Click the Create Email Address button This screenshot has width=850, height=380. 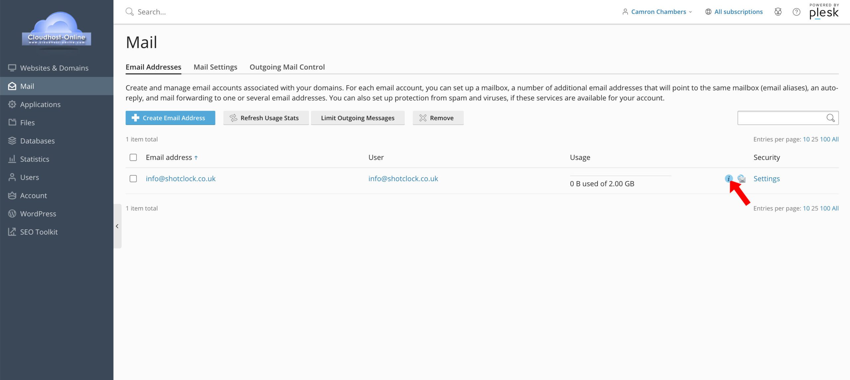click(x=170, y=117)
